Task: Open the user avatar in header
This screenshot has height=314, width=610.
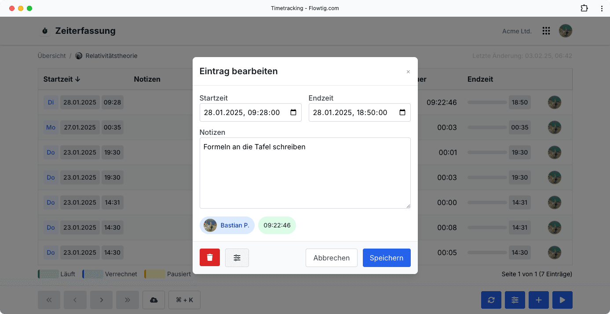Action: tap(566, 31)
